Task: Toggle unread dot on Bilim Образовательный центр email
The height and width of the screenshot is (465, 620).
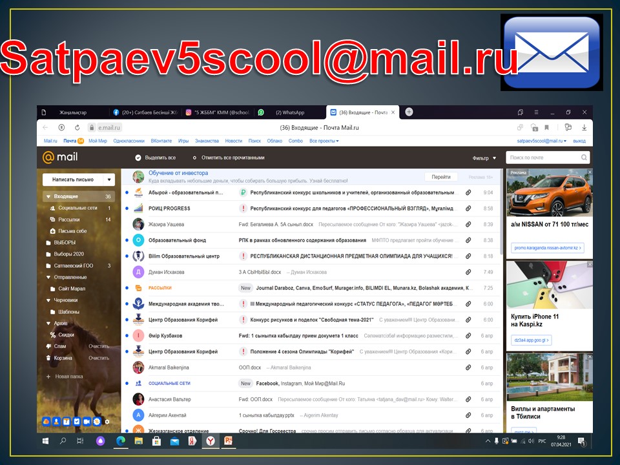Action: pyautogui.click(x=127, y=256)
